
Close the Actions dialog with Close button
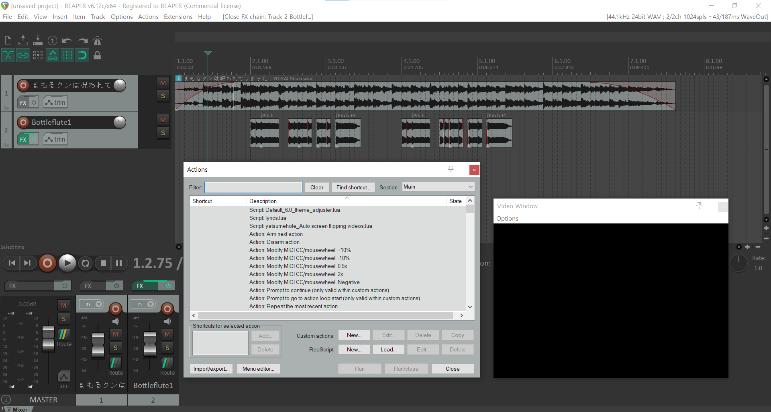[x=453, y=369]
